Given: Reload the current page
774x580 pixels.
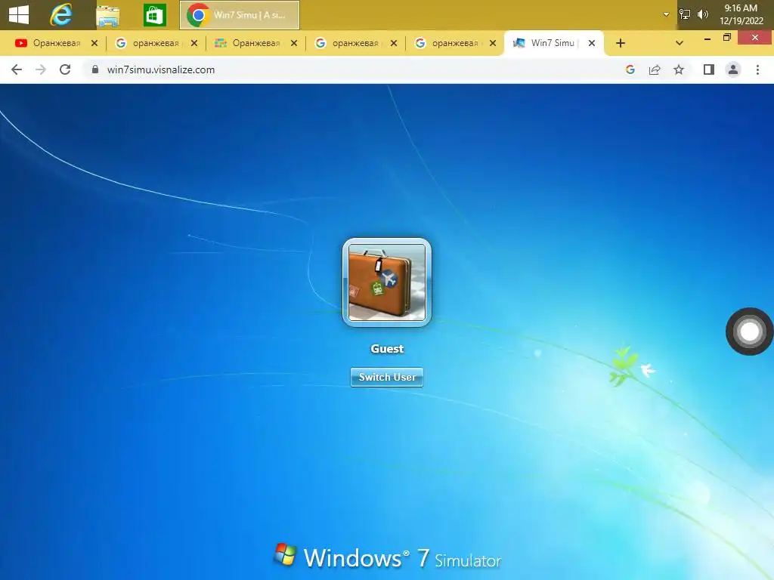Looking at the screenshot, I should pos(65,69).
